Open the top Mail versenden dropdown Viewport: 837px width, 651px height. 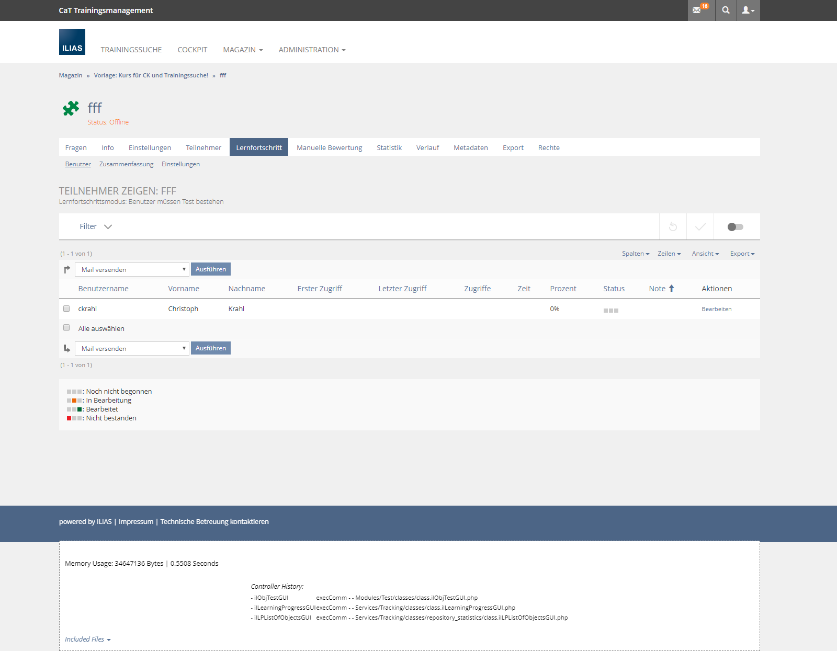132,269
